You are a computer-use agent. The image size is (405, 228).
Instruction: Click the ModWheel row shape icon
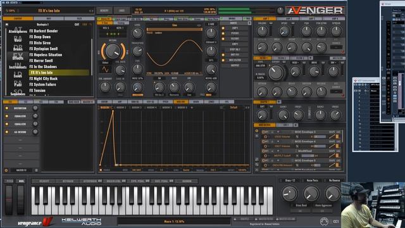coord(332,156)
